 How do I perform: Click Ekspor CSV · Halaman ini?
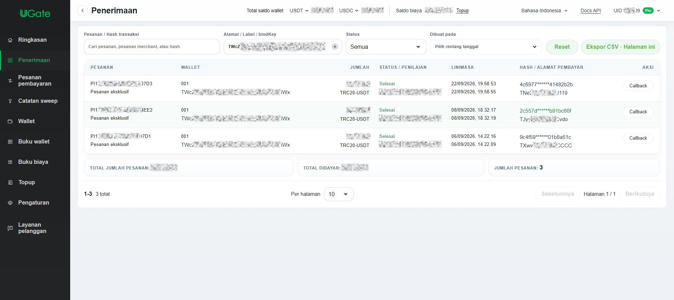620,47
